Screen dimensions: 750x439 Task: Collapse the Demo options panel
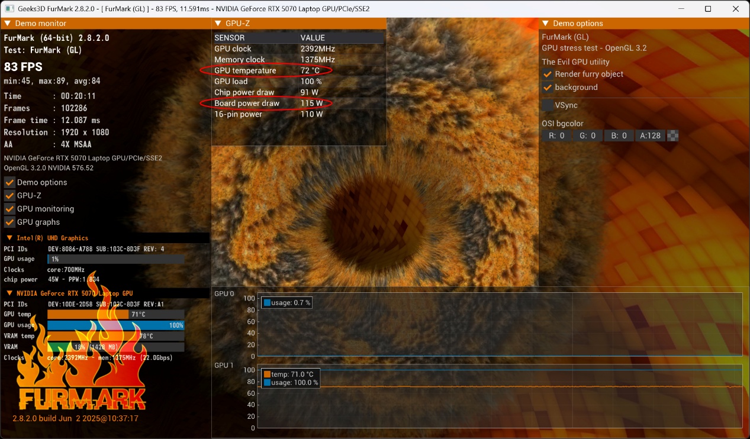(545, 24)
